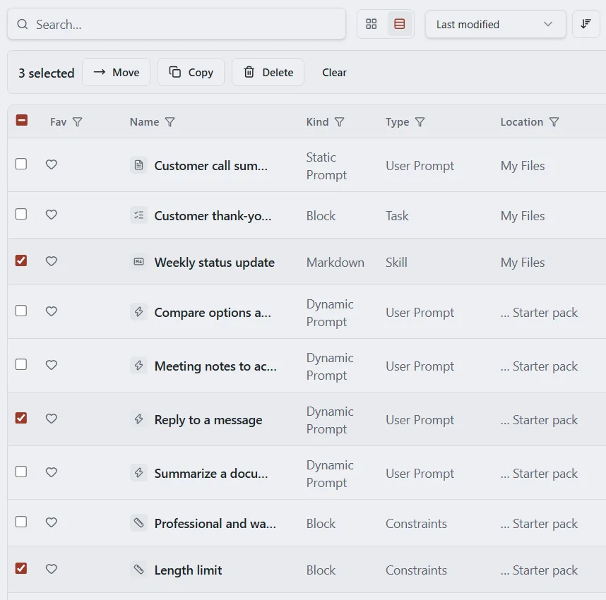Uncheck Length limit row checkbox

pos(21,568)
